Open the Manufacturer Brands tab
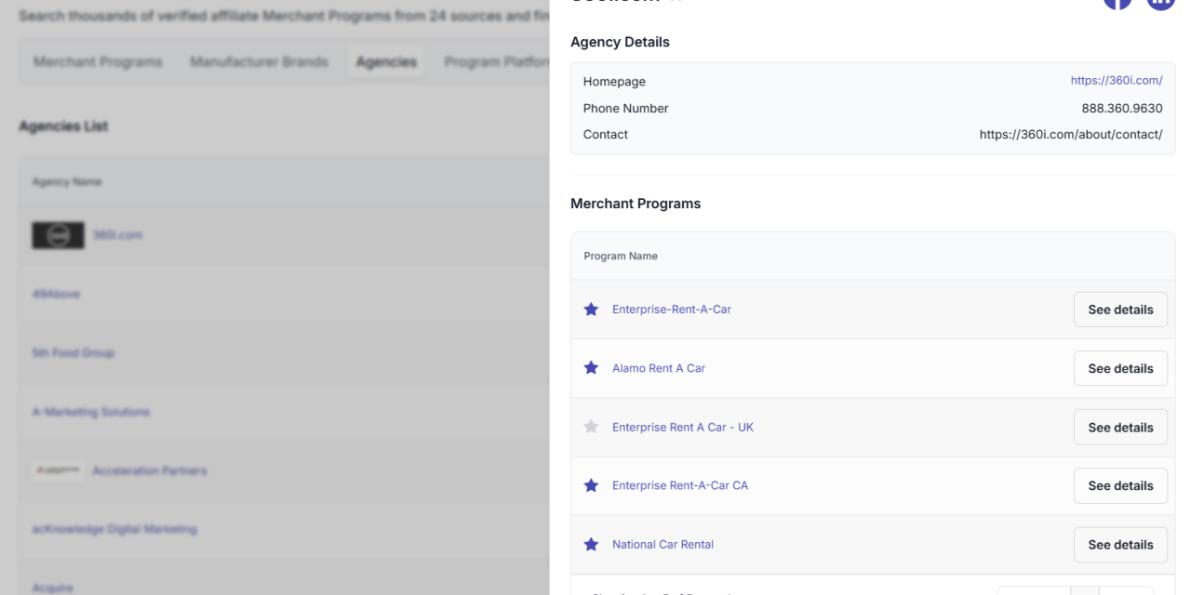The width and height of the screenshot is (1191, 595). [x=258, y=61]
